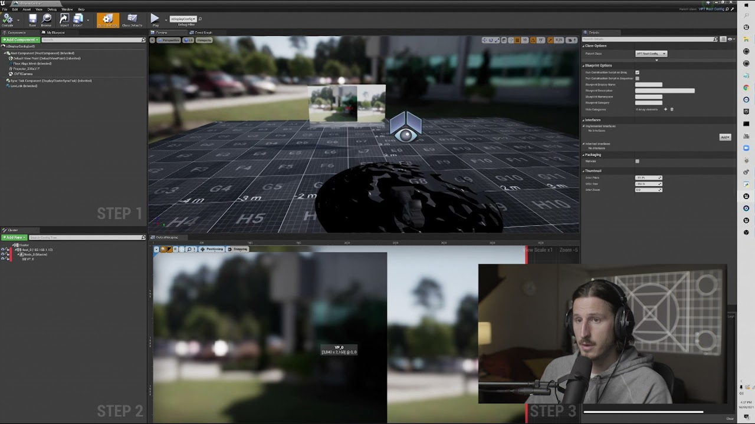The image size is (755, 424).
Task: Click the Add button under Interfaces
Action: pos(725,137)
